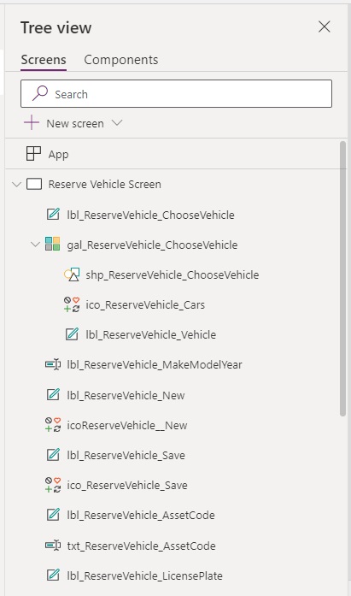Click text input icon beside lbl_ReserveVehicle_MakeModelYear
The height and width of the screenshot is (596, 351).
(53, 364)
